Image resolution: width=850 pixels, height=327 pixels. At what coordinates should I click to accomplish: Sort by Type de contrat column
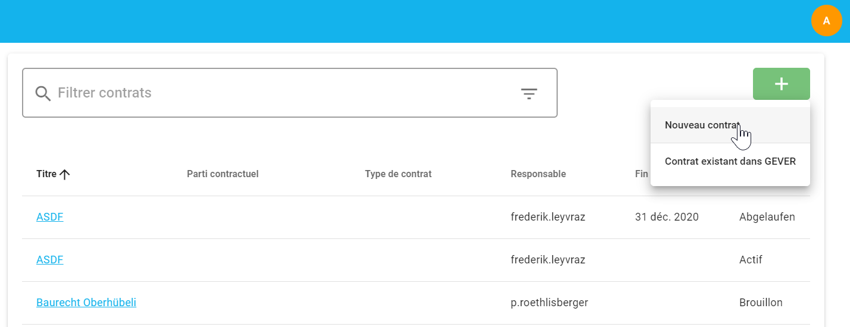tap(398, 174)
